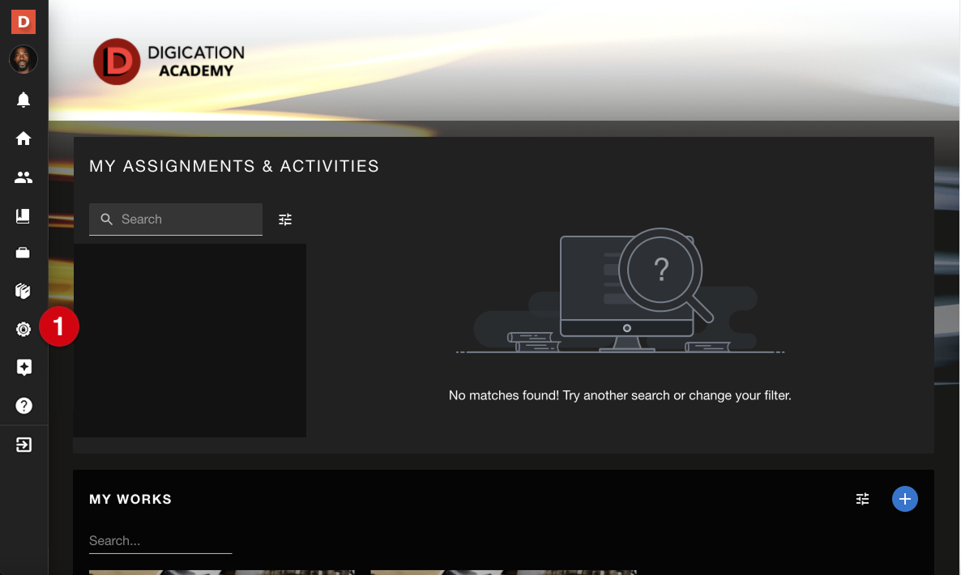Click the 'No matches found!' message text
The width and height of the screenshot is (961, 575).
point(620,395)
